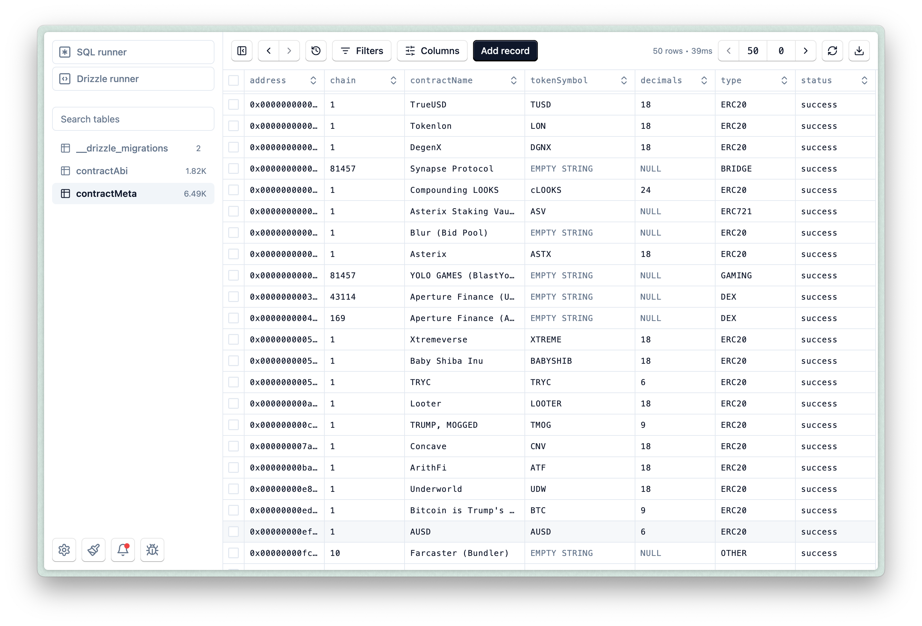Go to the next page of rows
The height and width of the screenshot is (626, 922).
805,51
